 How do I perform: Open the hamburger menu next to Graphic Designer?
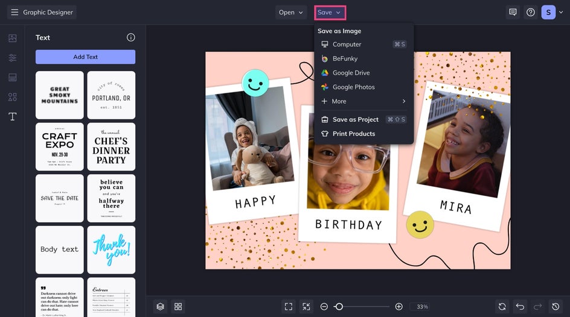pyautogui.click(x=14, y=12)
